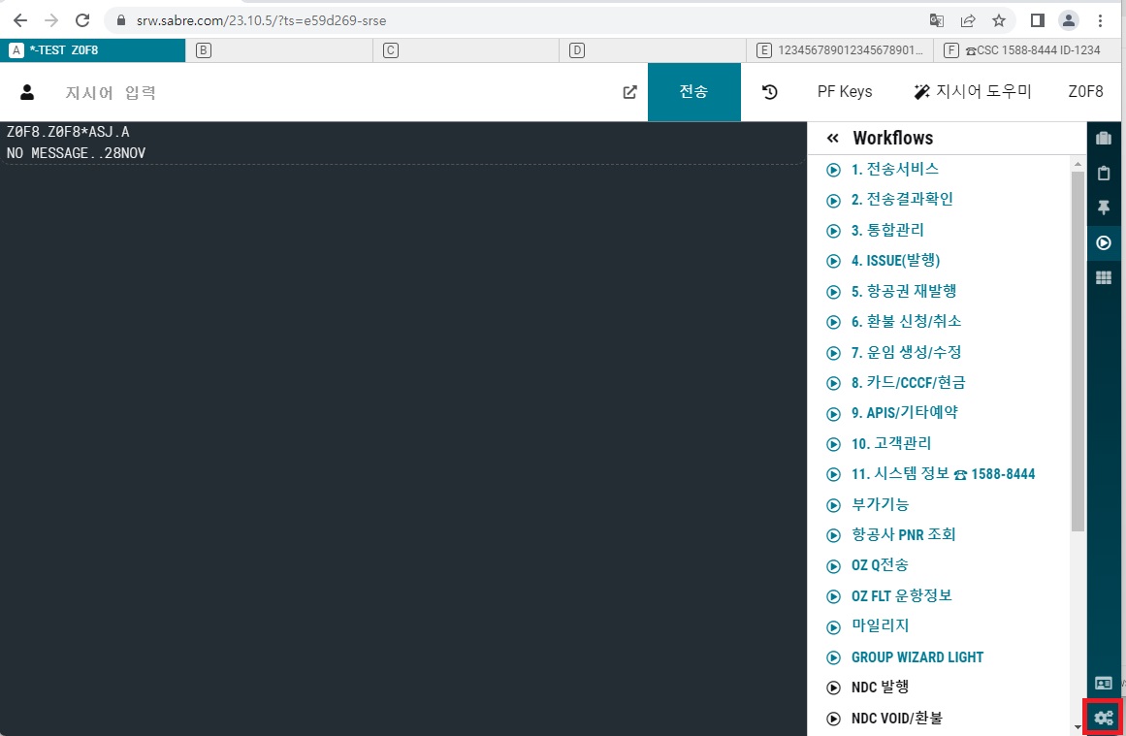The image size is (1126, 736).
Task: Open suitcase trip icon in sidebar
Action: tap(1104, 138)
